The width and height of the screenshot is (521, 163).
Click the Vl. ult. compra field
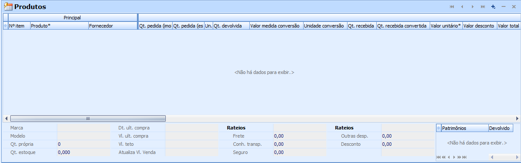coord(192,136)
